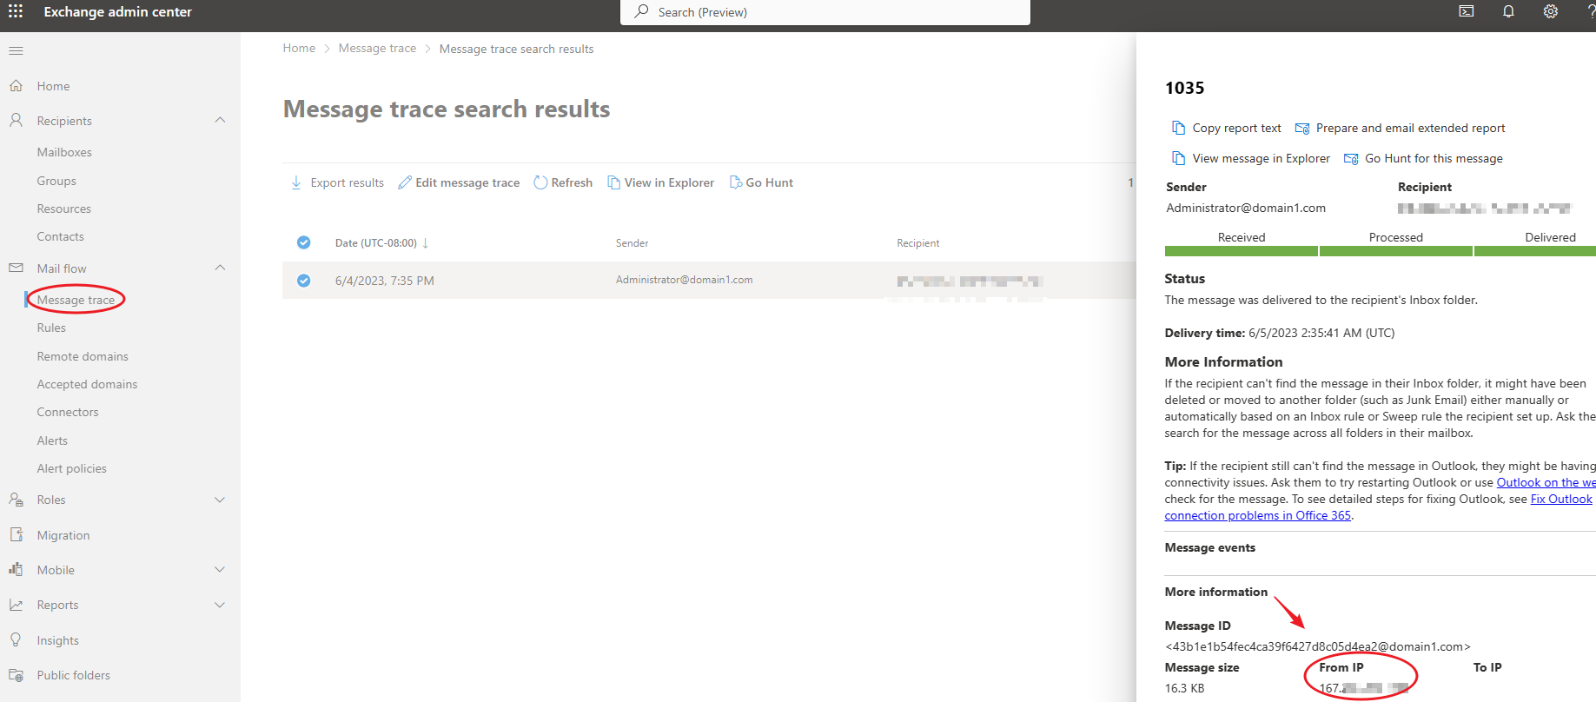Open the connection problems in Office 365 link
Image resolution: width=1596 pixels, height=702 pixels.
point(1257,515)
